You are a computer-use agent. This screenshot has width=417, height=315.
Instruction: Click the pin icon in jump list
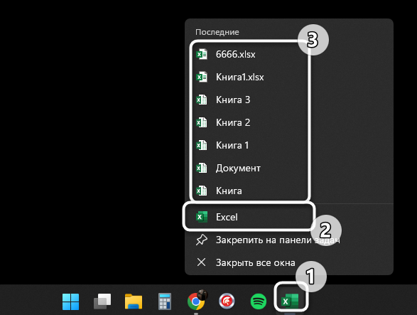[x=202, y=240]
